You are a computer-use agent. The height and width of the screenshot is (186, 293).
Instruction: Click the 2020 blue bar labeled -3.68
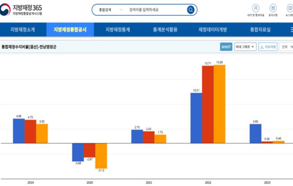point(78,152)
